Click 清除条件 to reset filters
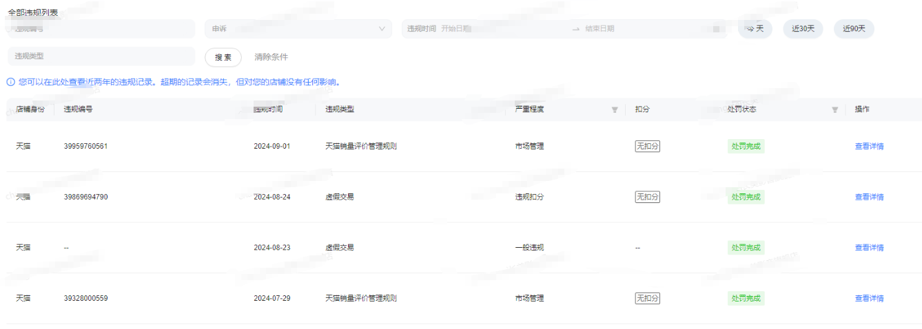 (x=271, y=57)
